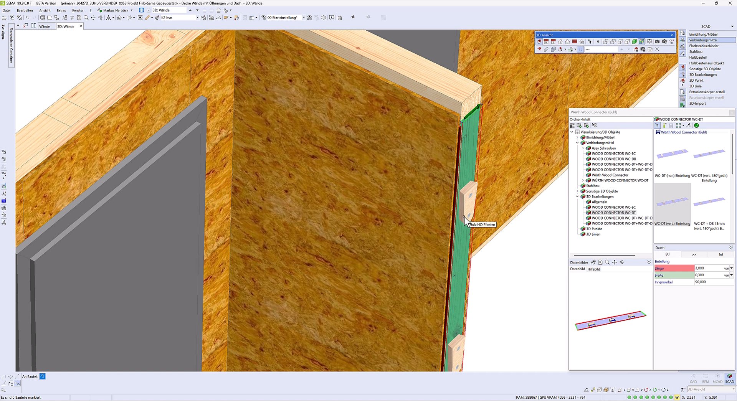
Task: Click the binoculars icon in top toolbar
Action: click(340, 18)
